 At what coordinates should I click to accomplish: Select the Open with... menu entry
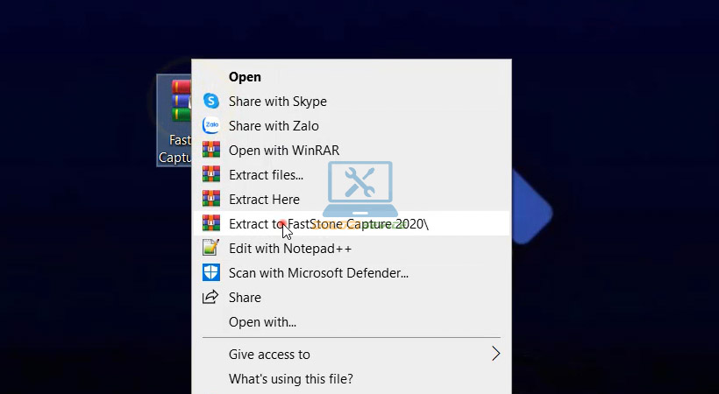(262, 322)
